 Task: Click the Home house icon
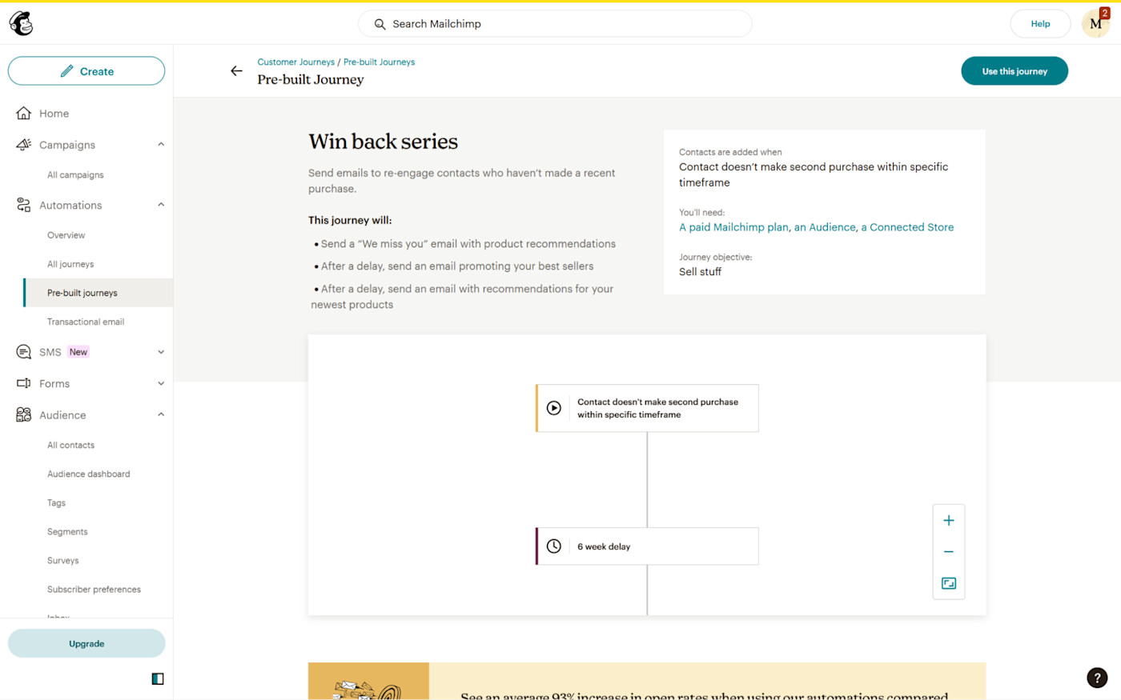click(x=24, y=114)
